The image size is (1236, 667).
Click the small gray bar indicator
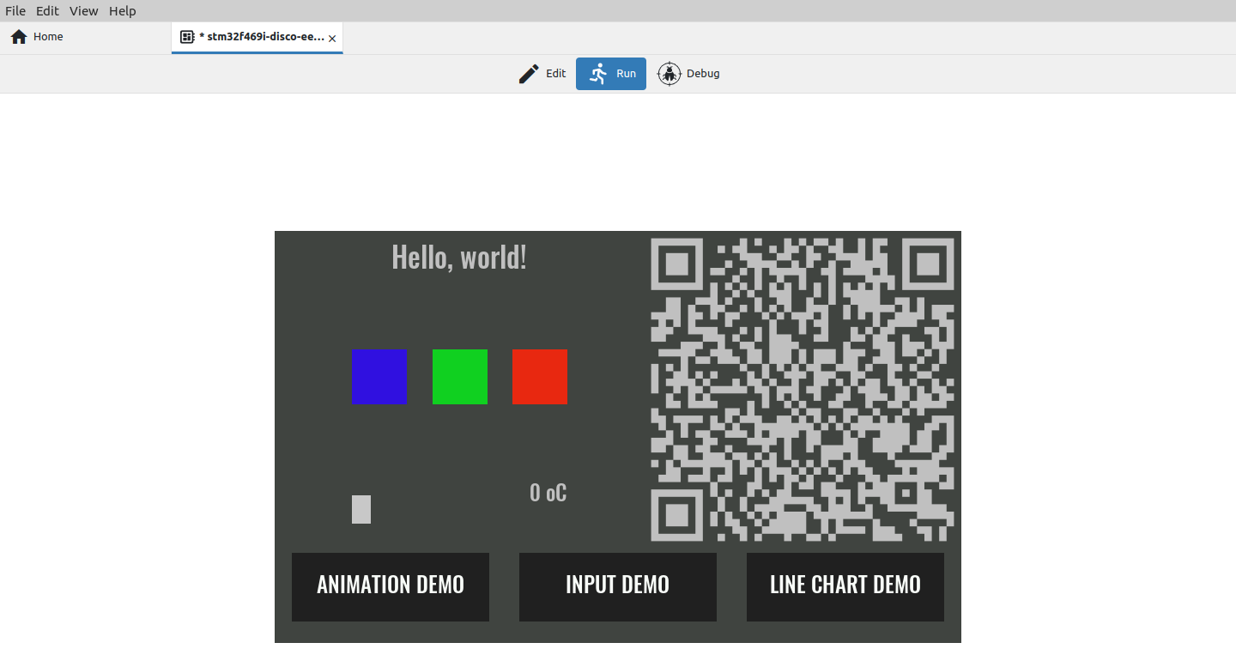click(361, 509)
